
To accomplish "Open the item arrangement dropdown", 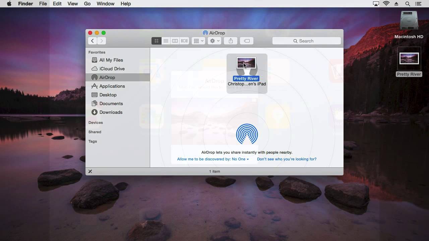I will 198,41.
